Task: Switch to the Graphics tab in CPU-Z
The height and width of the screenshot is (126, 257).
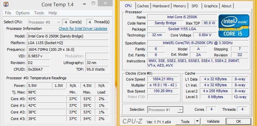Action: tap(210, 6)
